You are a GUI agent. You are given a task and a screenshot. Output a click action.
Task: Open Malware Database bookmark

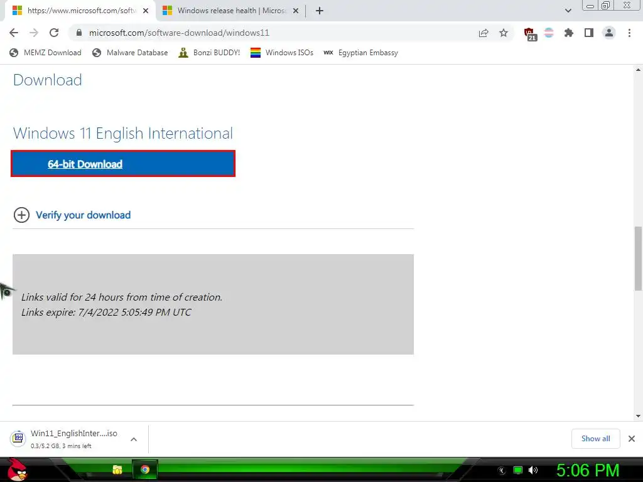tap(131, 53)
